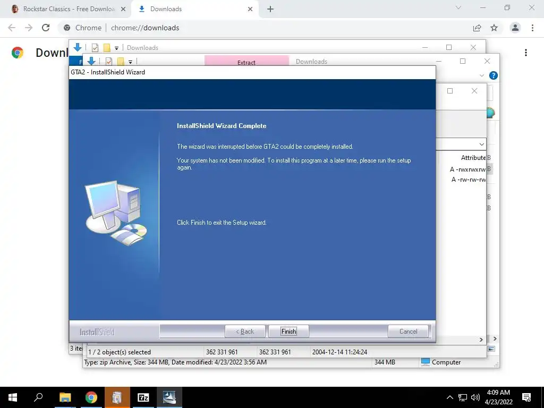Viewport: 544px width, 408px height.
Task: Switch to the Rockstar Classics browser tab
Action: tap(65, 9)
